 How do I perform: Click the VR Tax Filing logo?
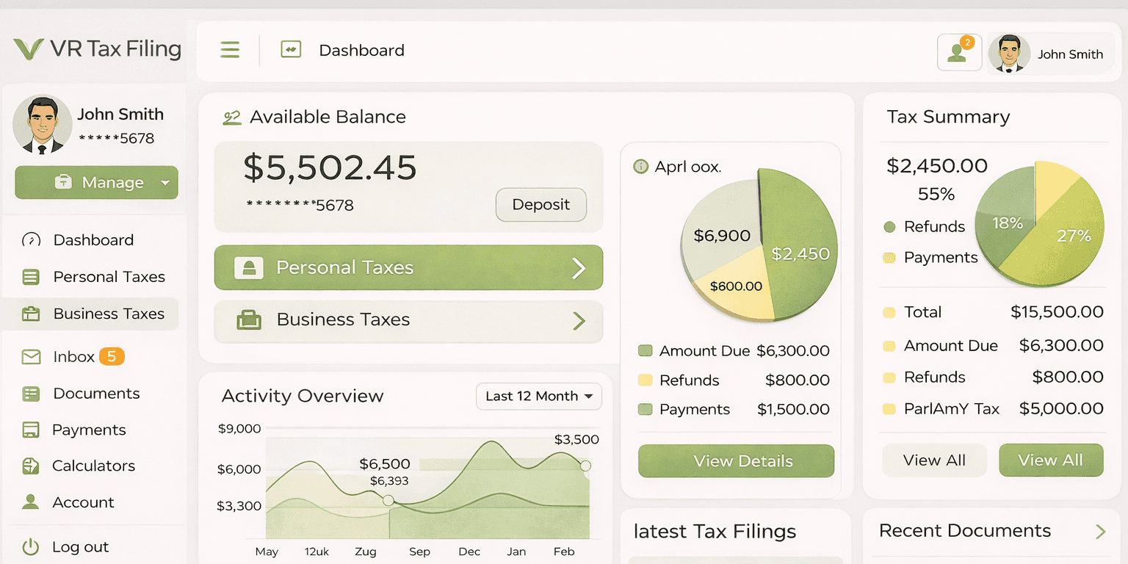pyautogui.click(x=97, y=49)
